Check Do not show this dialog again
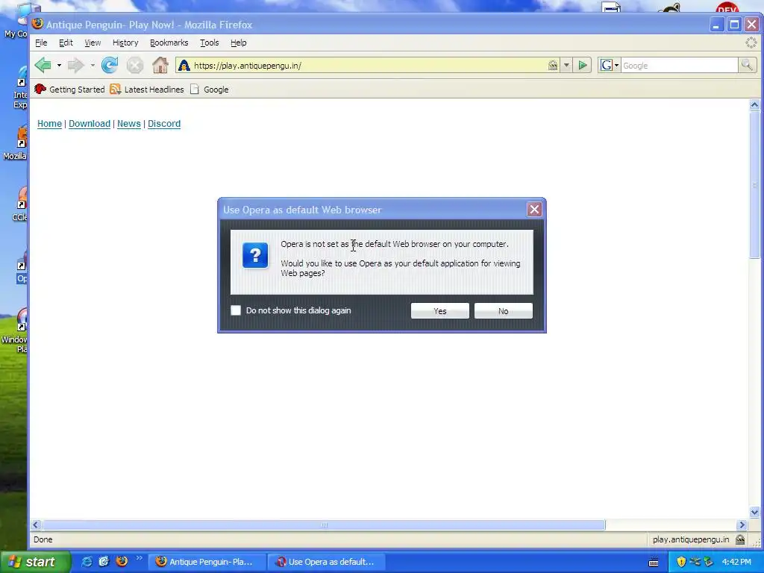The height and width of the screenshot is (573, 764). click(x=235, y=310)
